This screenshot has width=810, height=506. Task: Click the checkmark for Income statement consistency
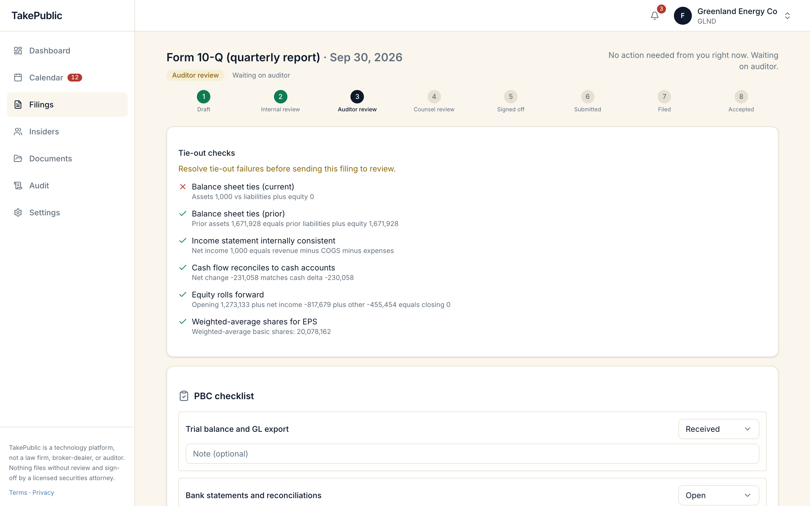tap(183, 241)
